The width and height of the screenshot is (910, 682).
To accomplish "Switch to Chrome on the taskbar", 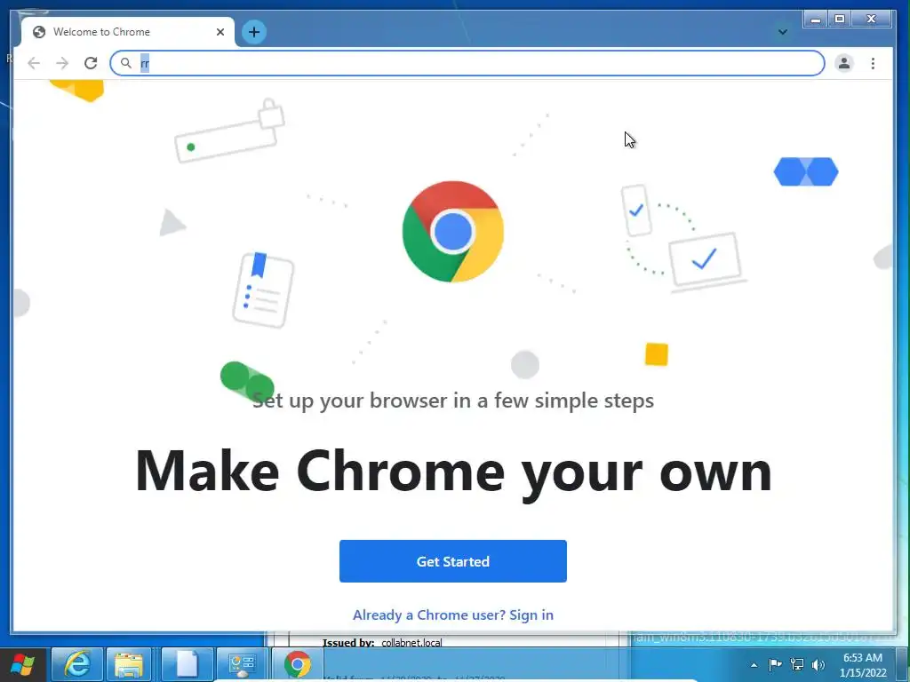I will coord(297,664).
